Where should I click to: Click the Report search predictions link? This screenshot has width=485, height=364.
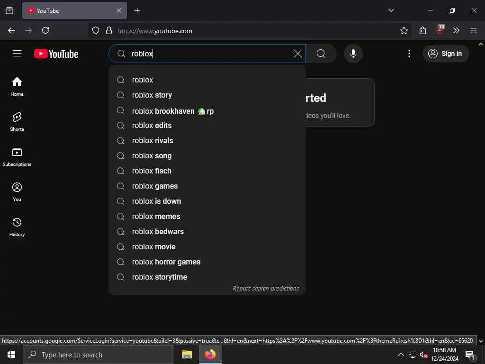click(266, 289)
